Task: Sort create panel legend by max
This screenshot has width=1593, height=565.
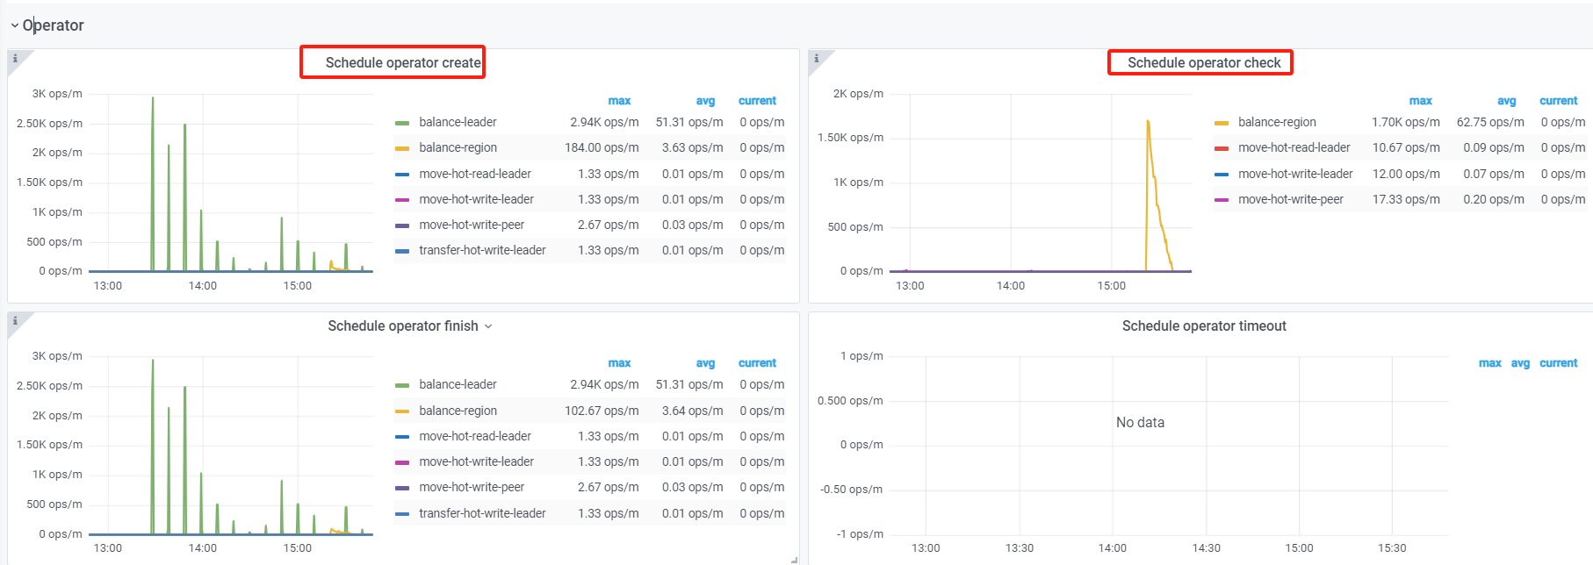Action: pyautogui.click(x=619, y=101)
